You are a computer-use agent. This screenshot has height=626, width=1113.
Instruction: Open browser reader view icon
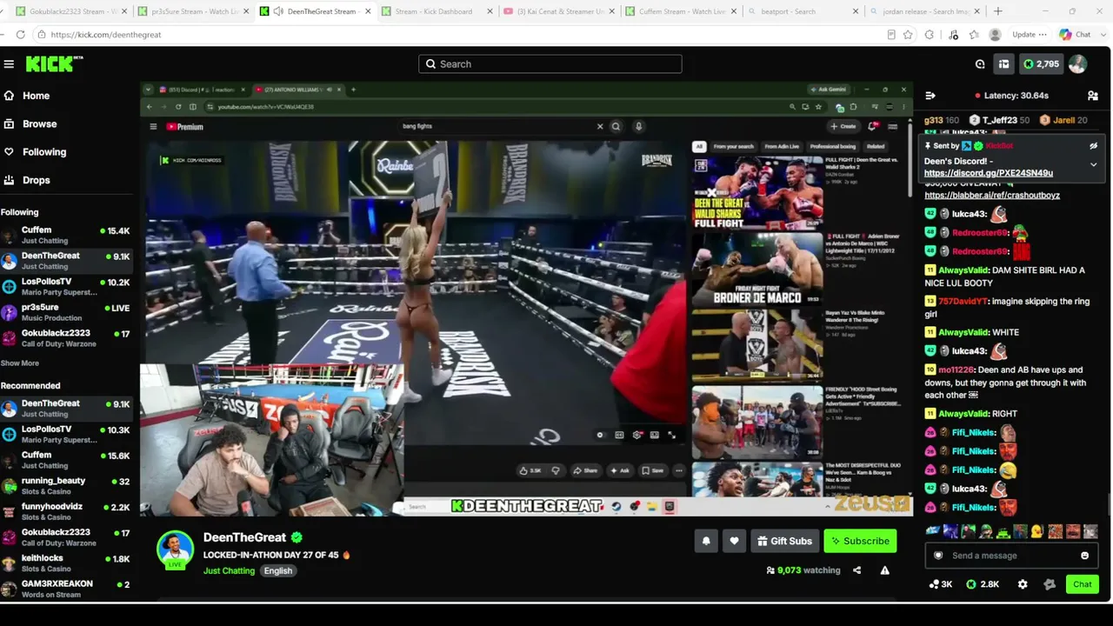tap(891, 35)
